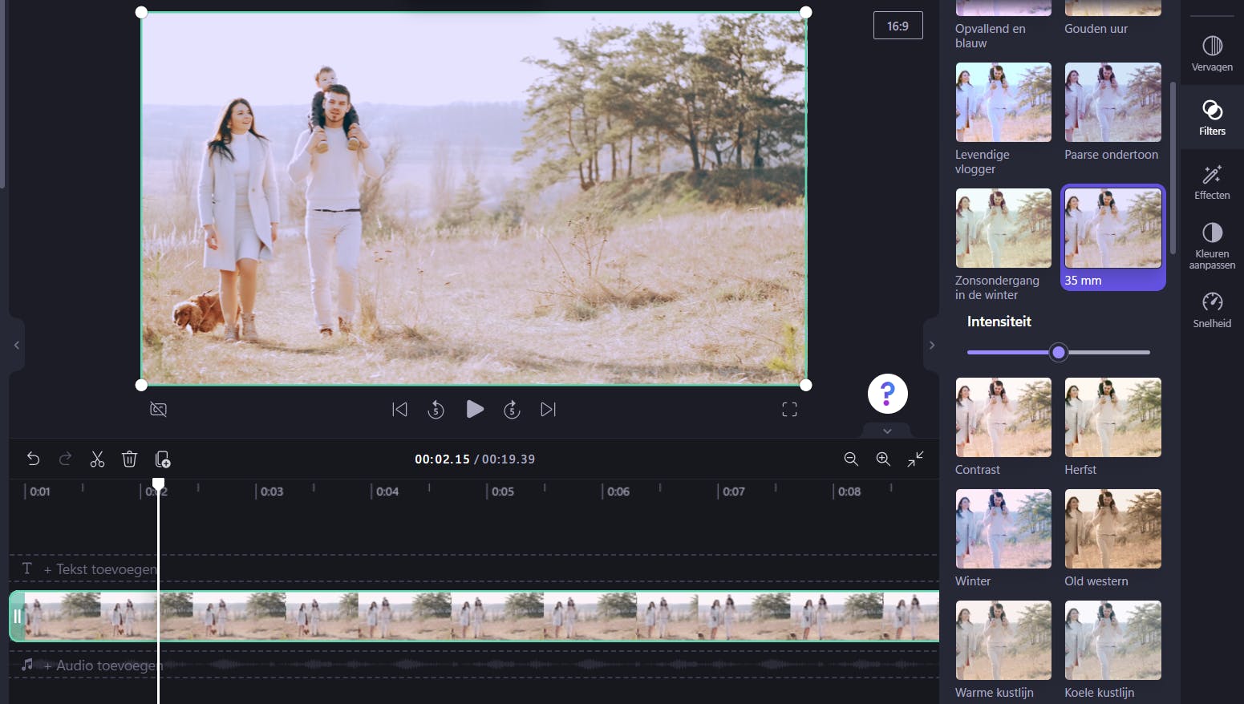Zoom out of the timeline
The height and width of the screenshot is (704, 1244).
(x=851, y=459)
